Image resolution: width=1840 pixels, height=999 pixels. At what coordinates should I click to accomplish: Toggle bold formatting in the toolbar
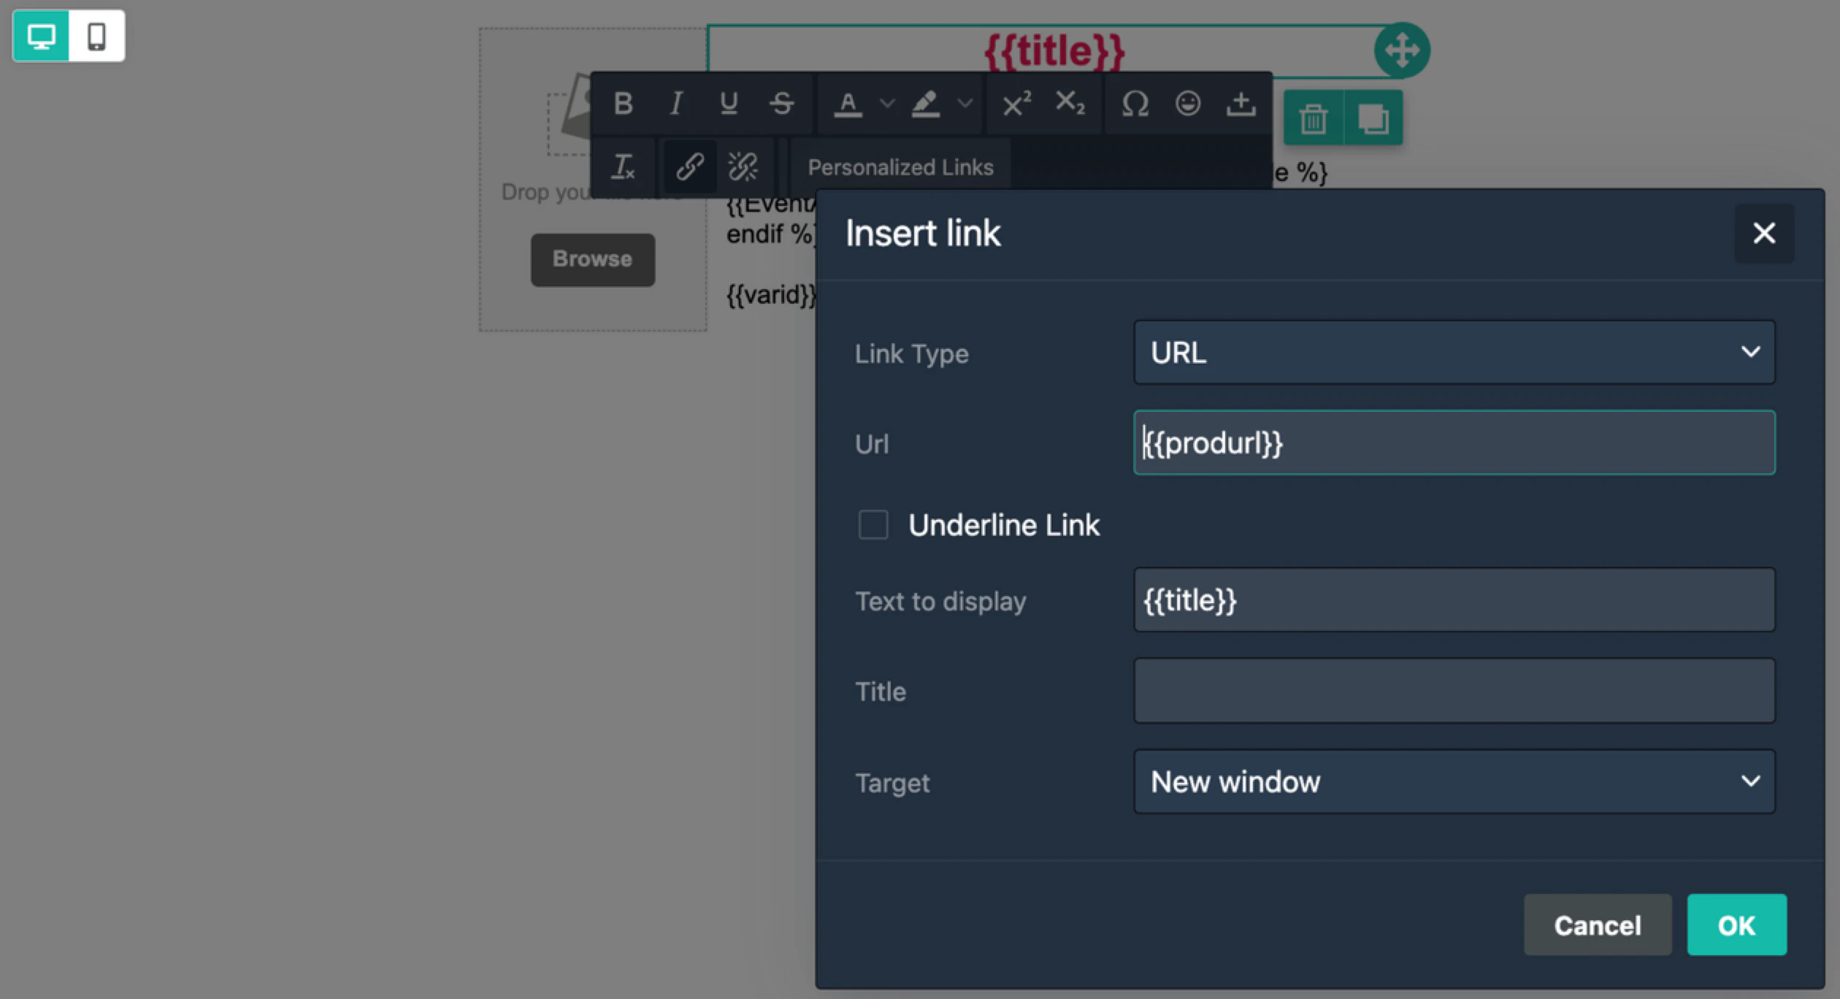click(623, 104)
